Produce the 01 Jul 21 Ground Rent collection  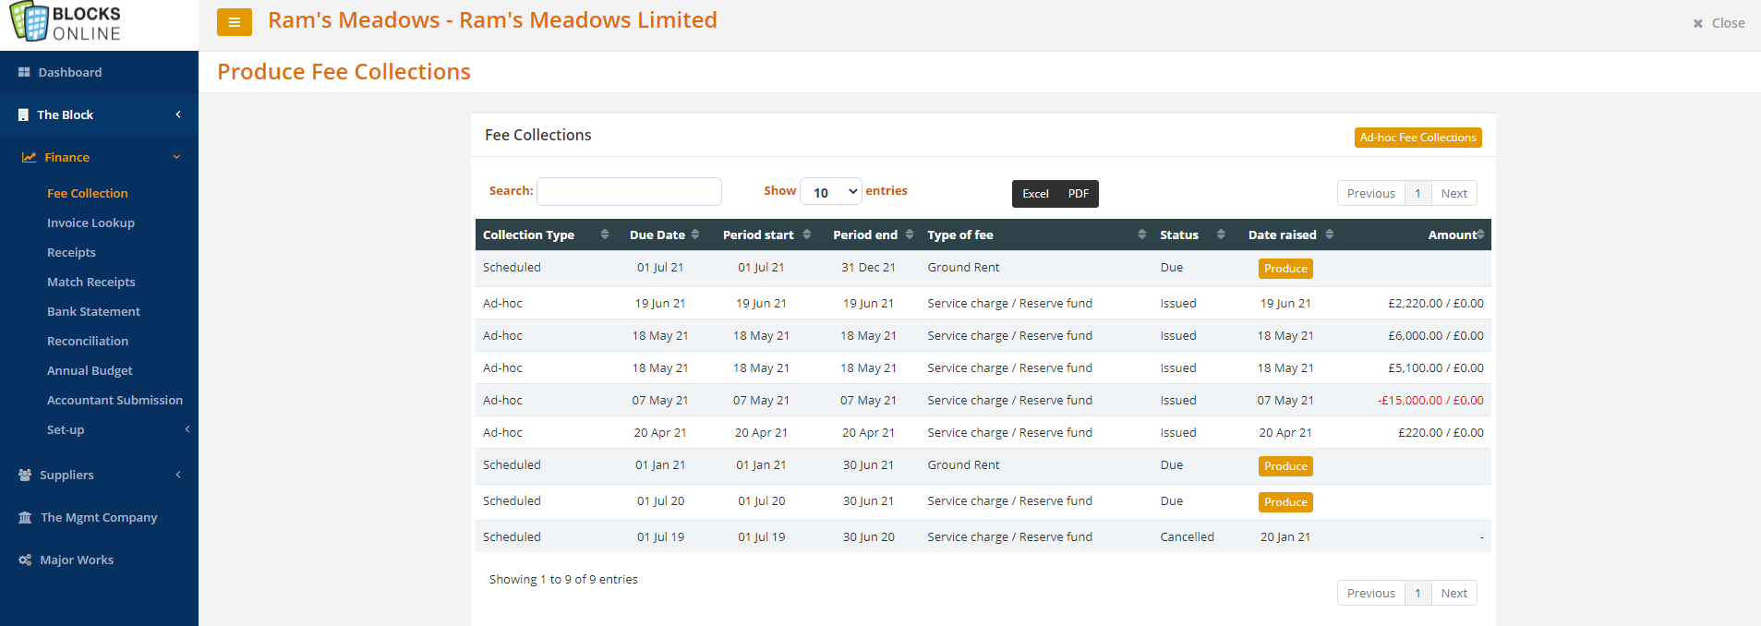(x=1285, y=269)
